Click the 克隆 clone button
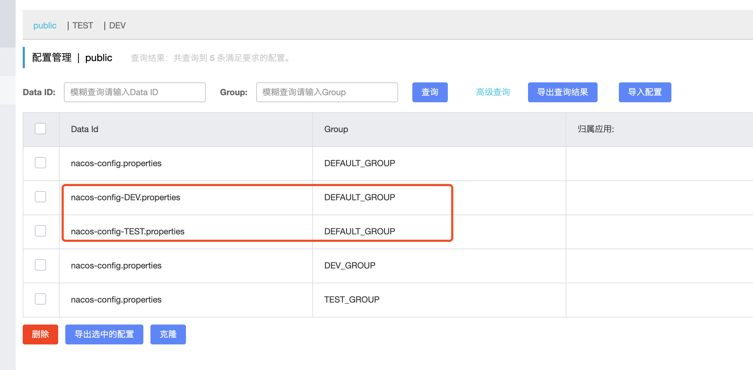753x370 pixels. point(168,334)
